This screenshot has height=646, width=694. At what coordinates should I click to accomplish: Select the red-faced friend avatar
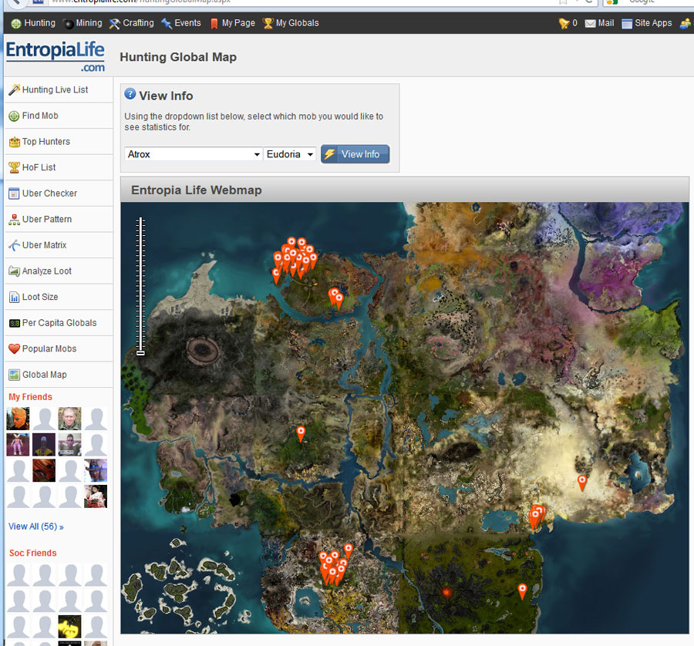[x=44, y=470]
